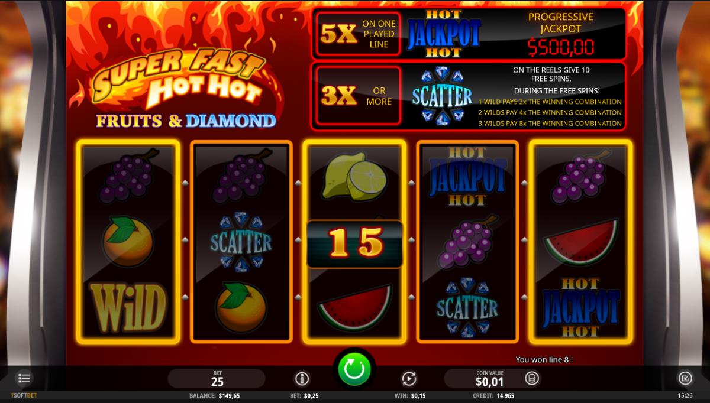Click the 5X on one played line box
Viewport: 710px width, 403px height.
(x=358, y=34)
